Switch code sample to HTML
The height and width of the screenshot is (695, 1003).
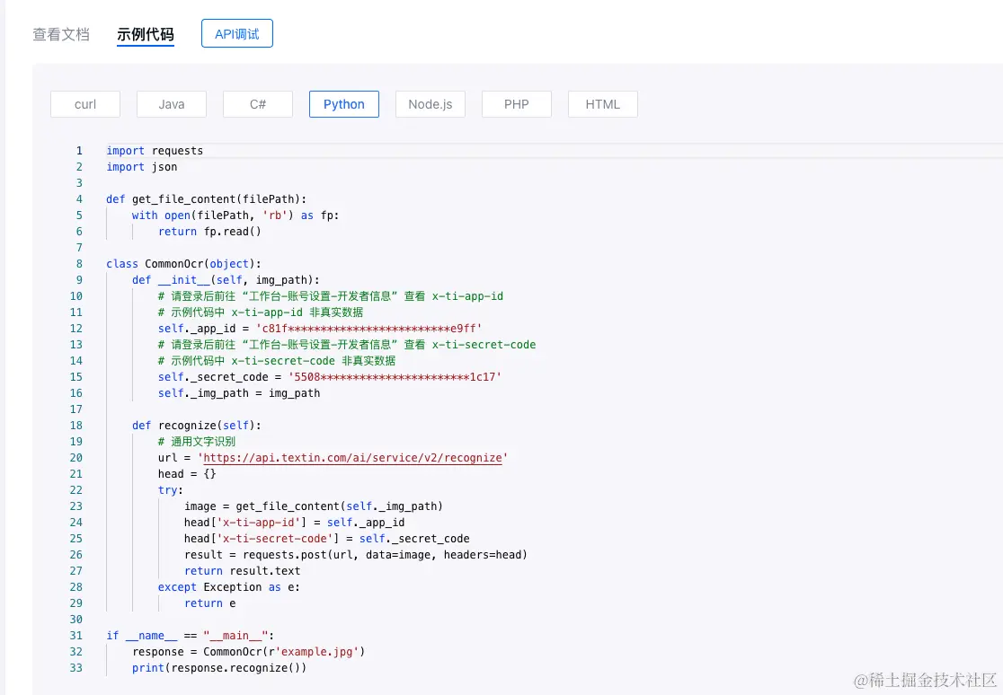click(x=602, y=104)
